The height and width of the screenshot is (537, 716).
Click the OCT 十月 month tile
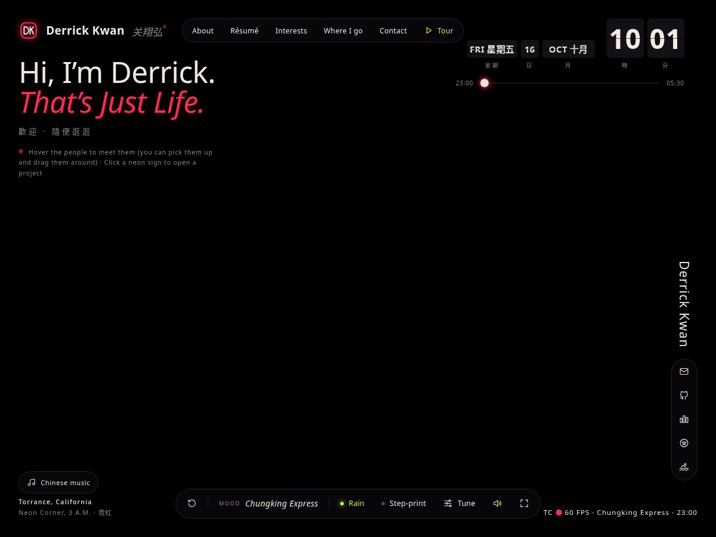click(x=569, y=50)
